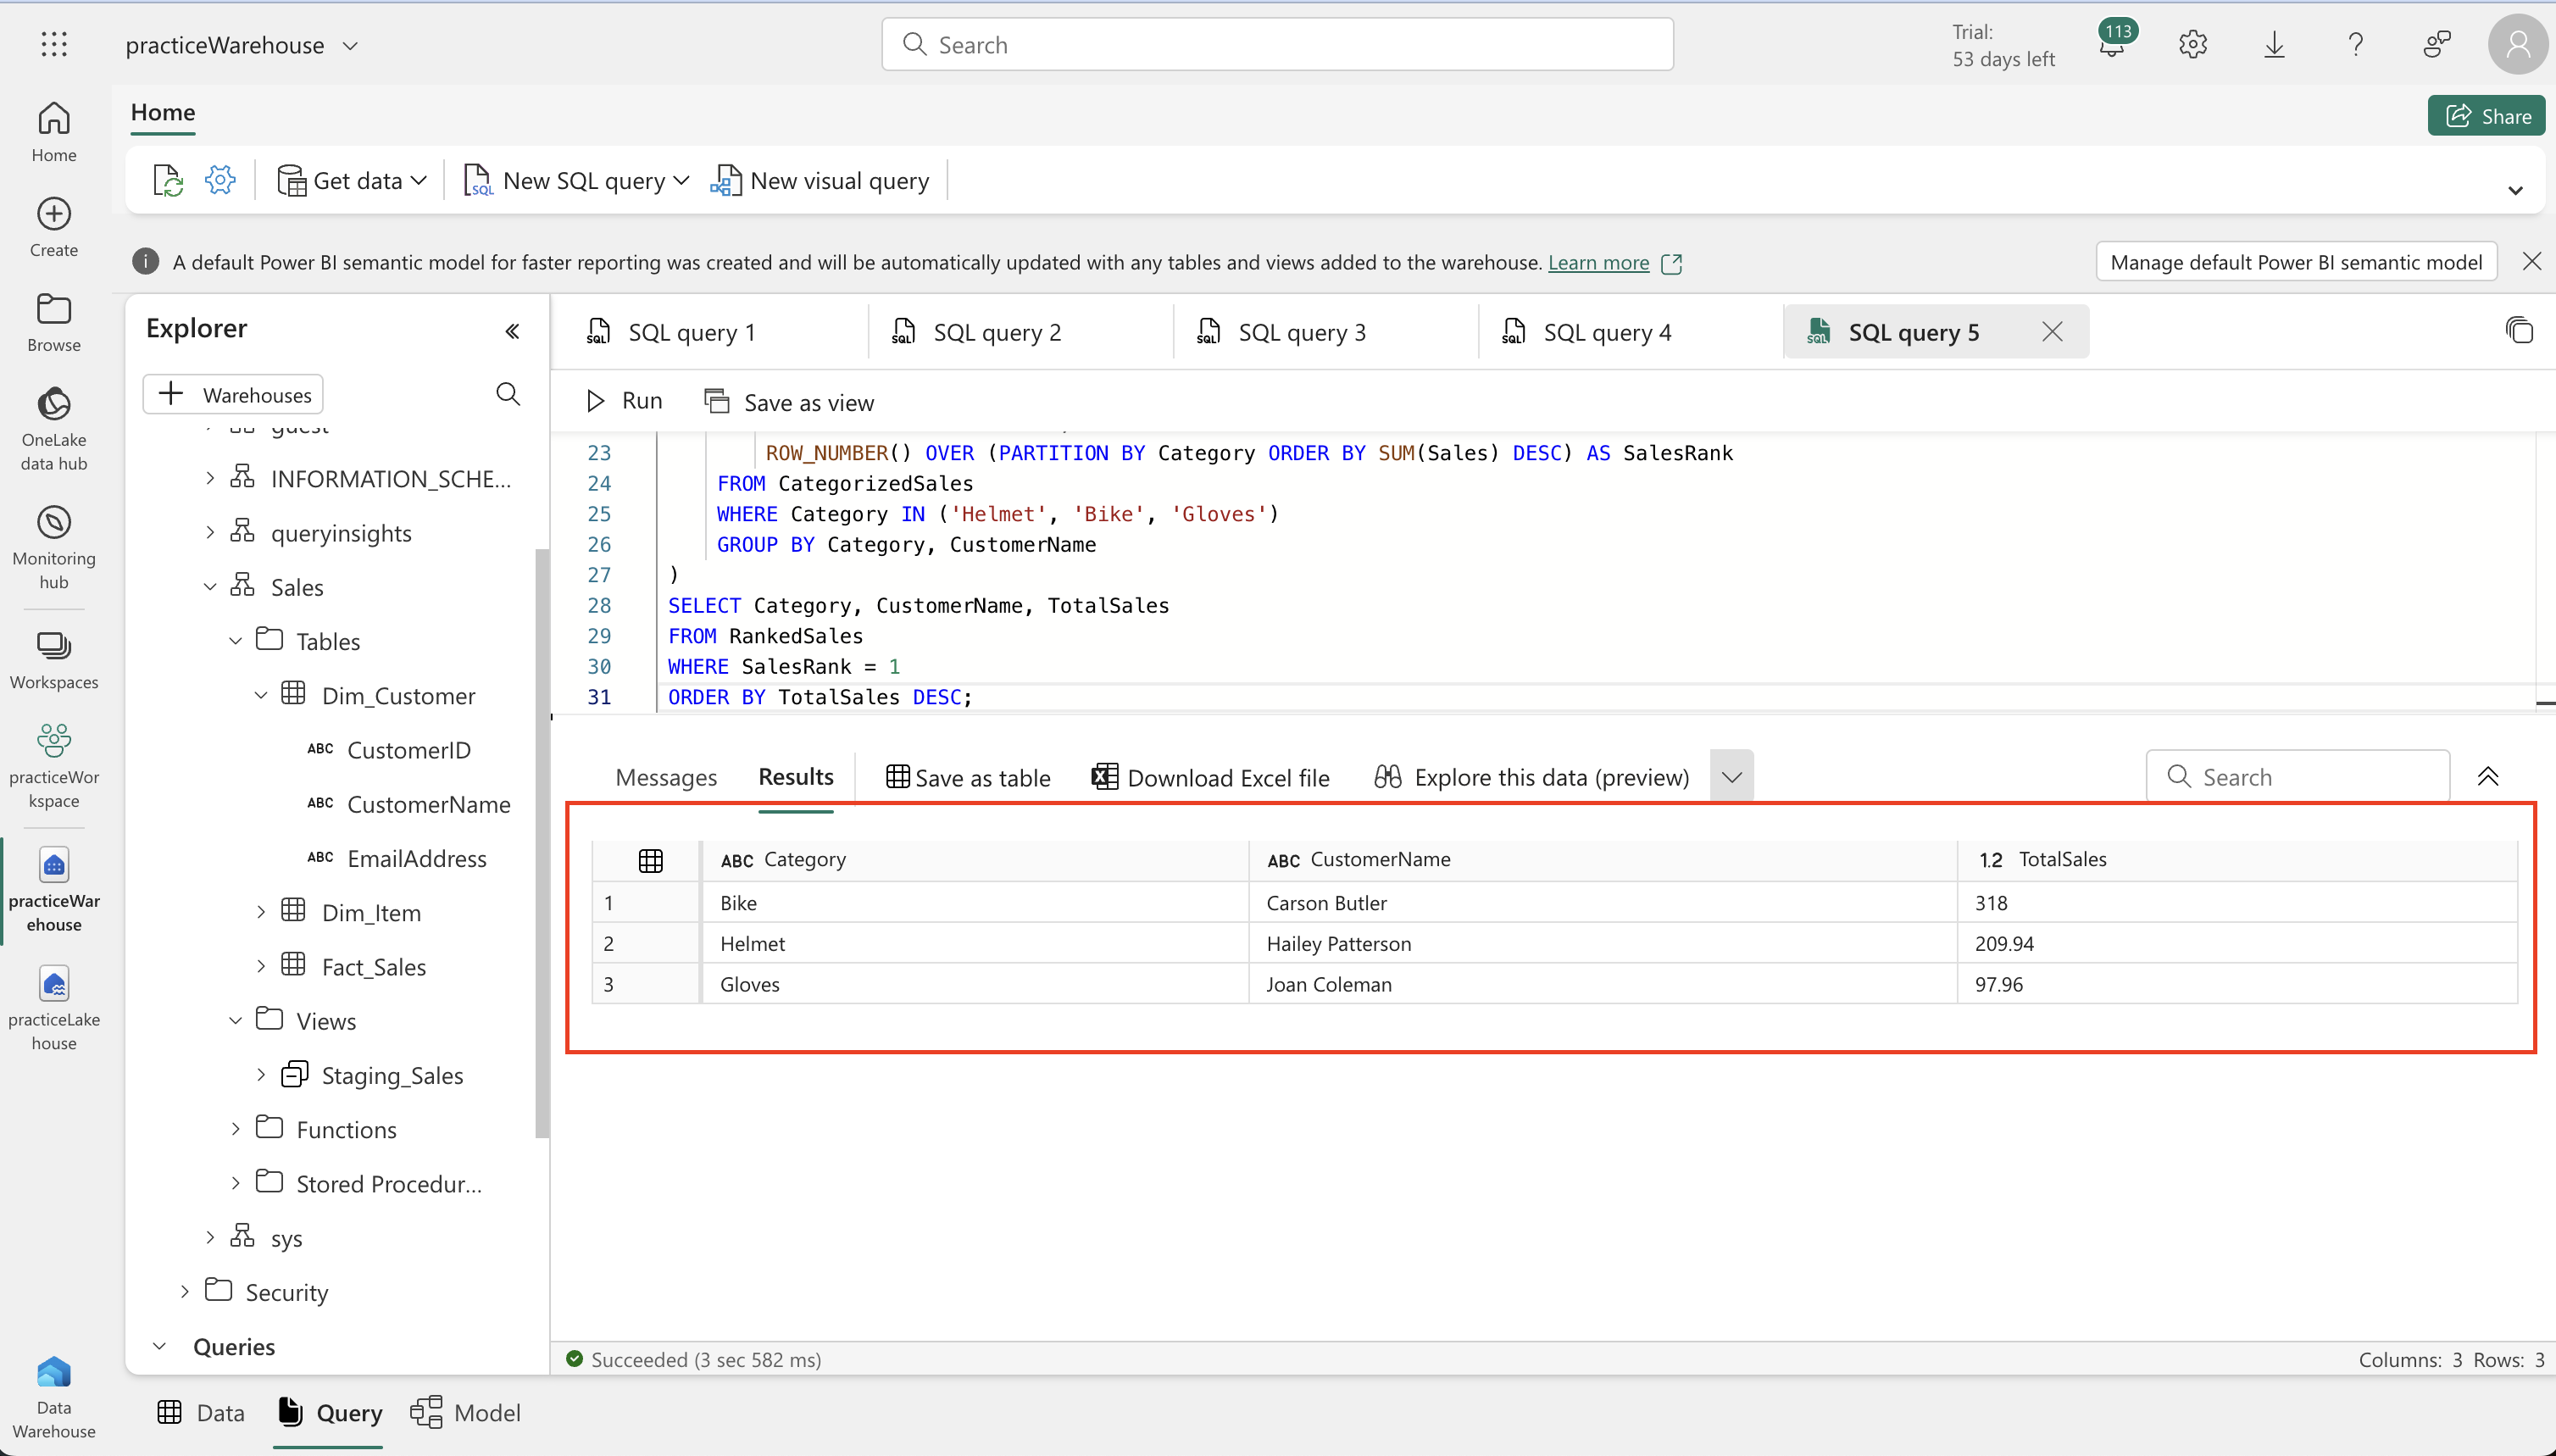This screenshot has width=2556, height=1456.
Task: Collapse the Queries section
Action: pos(159,1346)
